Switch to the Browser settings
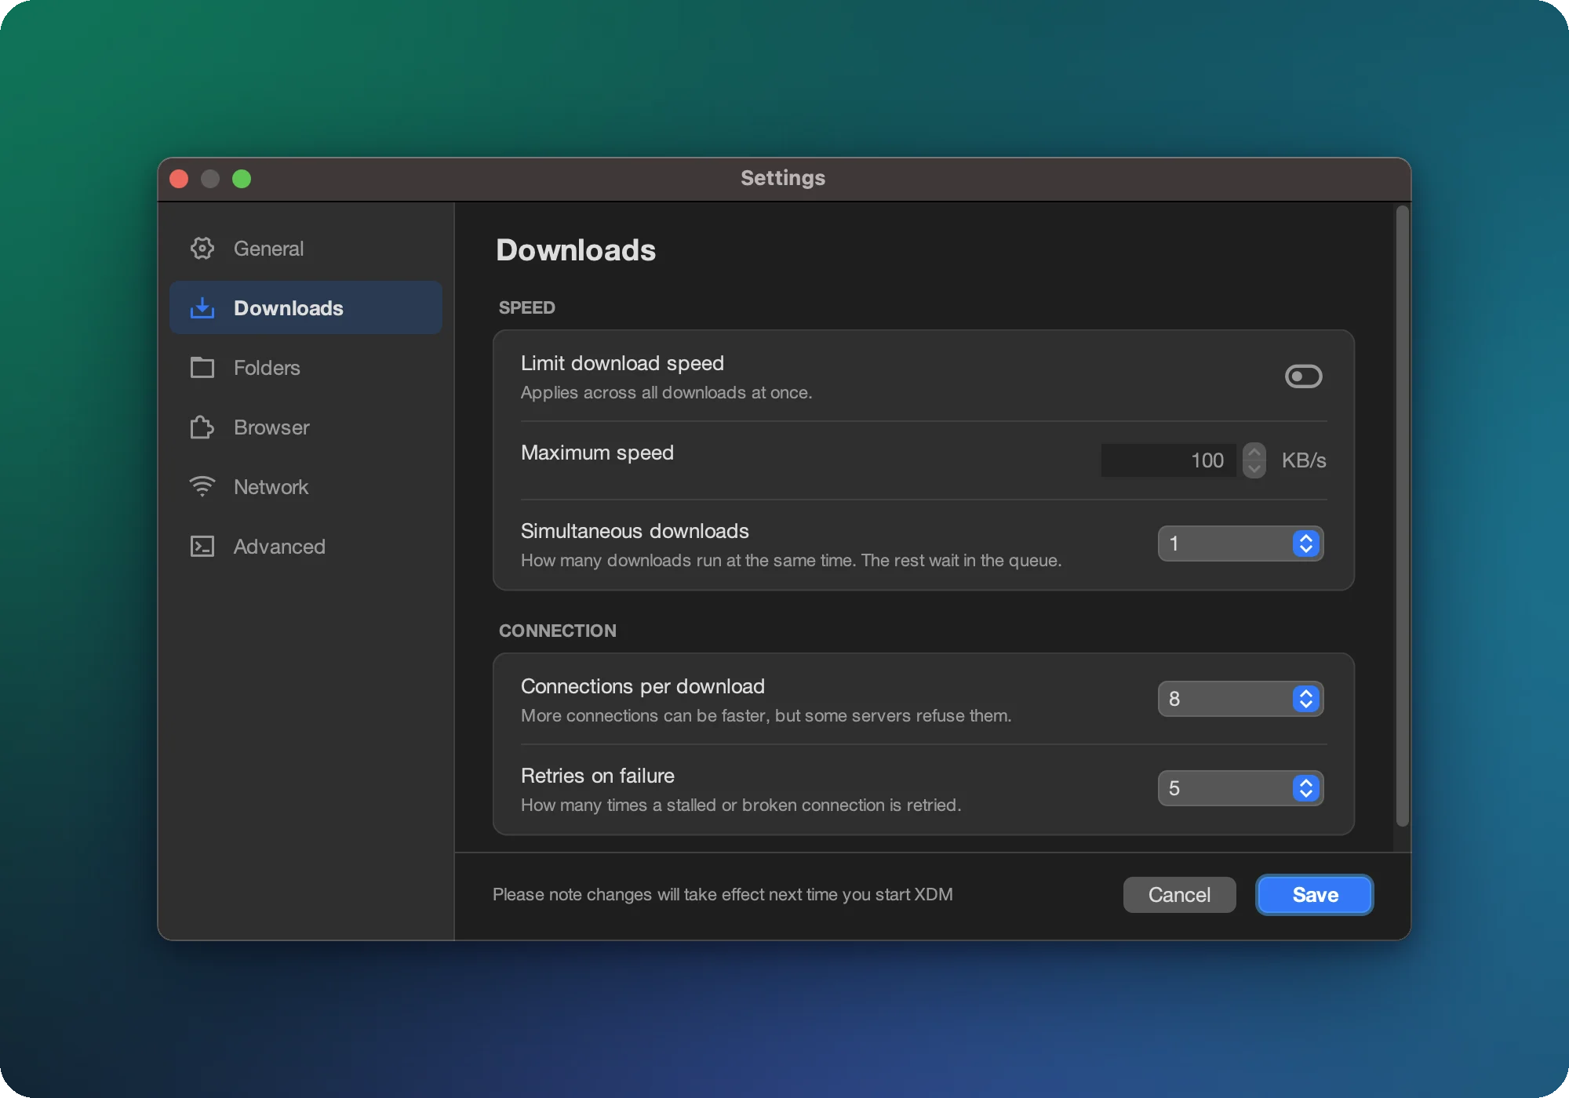The height and width of the screenshot is (1098, 1569). tap(306, 427)
